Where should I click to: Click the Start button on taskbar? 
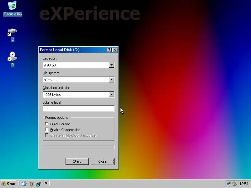tap(9, 184)
